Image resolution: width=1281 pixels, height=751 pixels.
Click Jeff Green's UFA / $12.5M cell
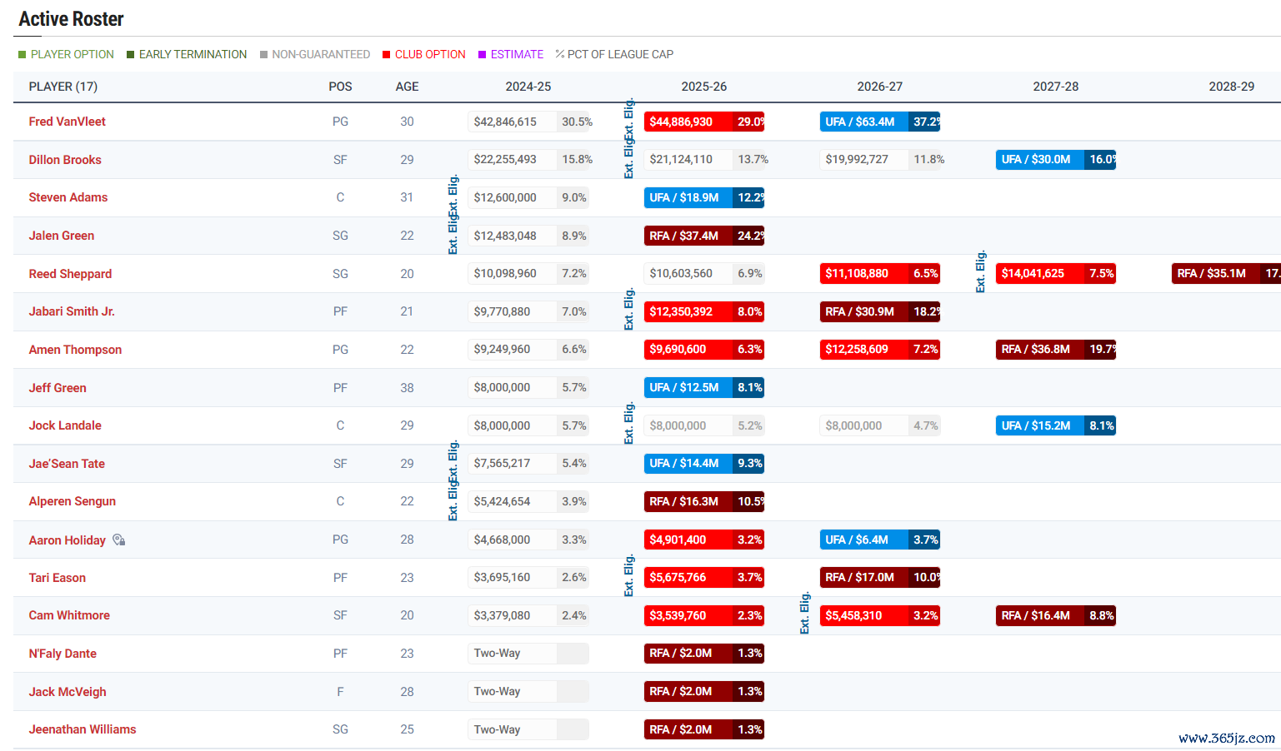point(704,387)
